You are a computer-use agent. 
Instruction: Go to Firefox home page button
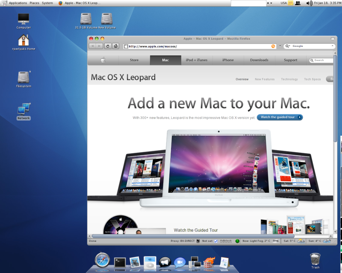click(115, 46)
